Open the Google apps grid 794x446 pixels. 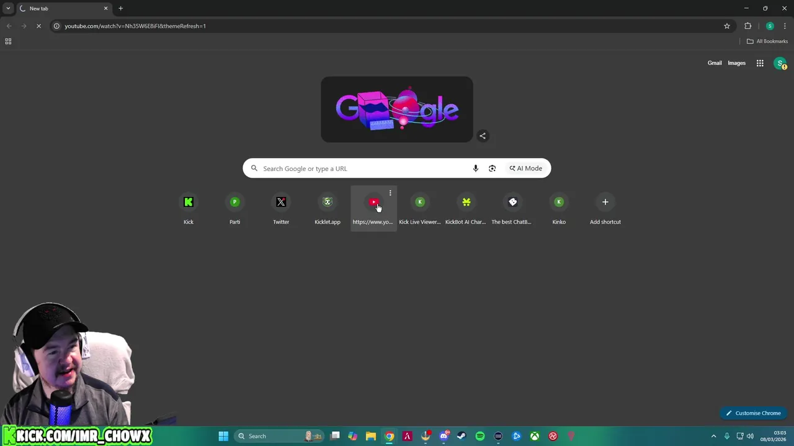click(x=760, y=63)
